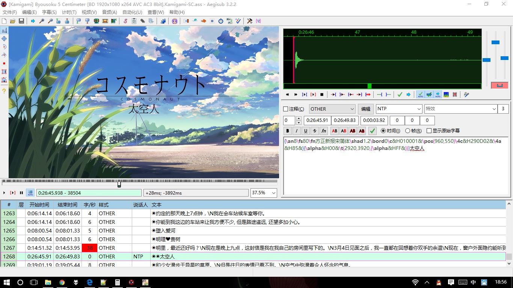Increase layer number with up stepper
This screenshot has height=288, width=513.
[x=299, y=118]
